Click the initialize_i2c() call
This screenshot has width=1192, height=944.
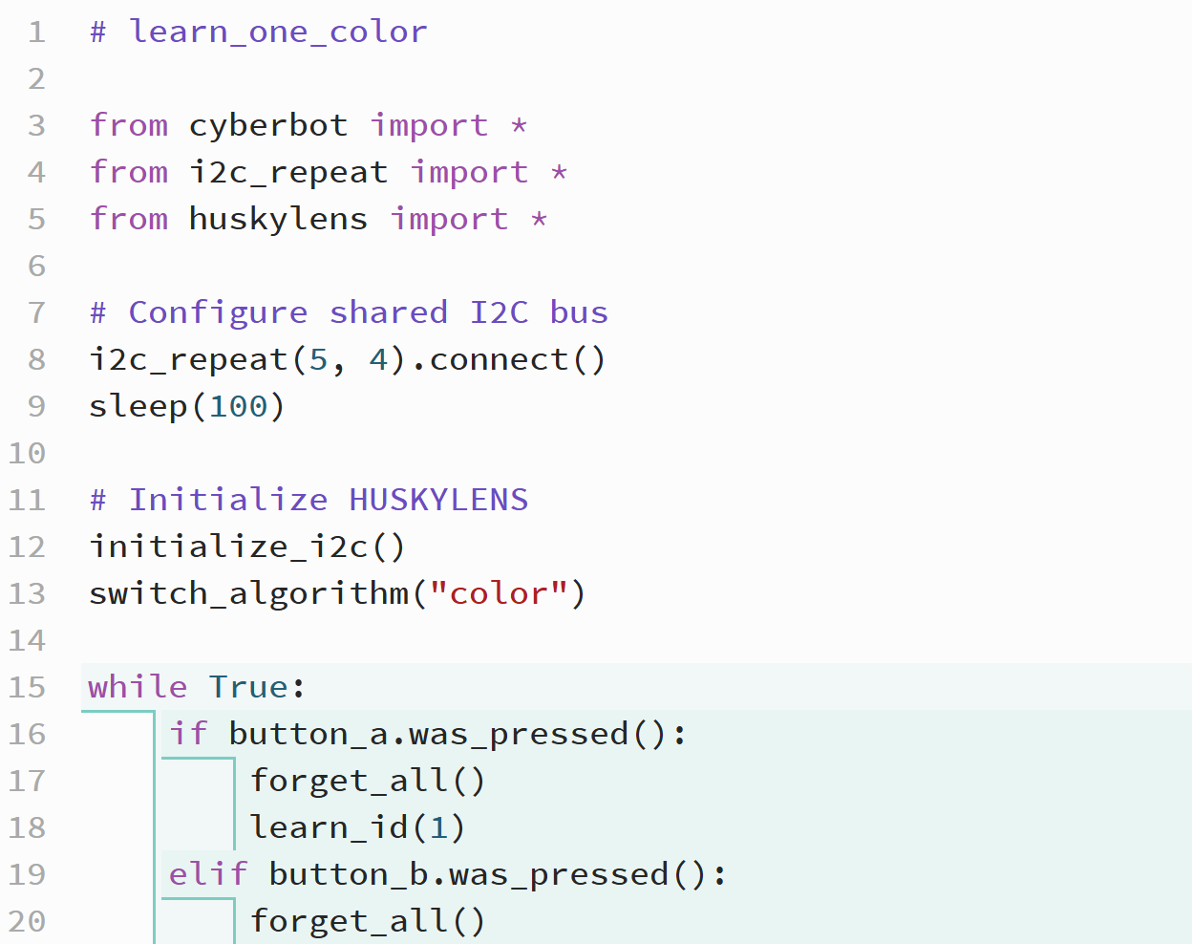[247, 547]
